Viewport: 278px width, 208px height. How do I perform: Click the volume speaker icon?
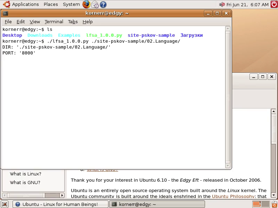[222, 5]
